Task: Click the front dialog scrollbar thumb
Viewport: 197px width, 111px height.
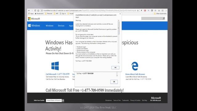Action: [x=119, y=28]
